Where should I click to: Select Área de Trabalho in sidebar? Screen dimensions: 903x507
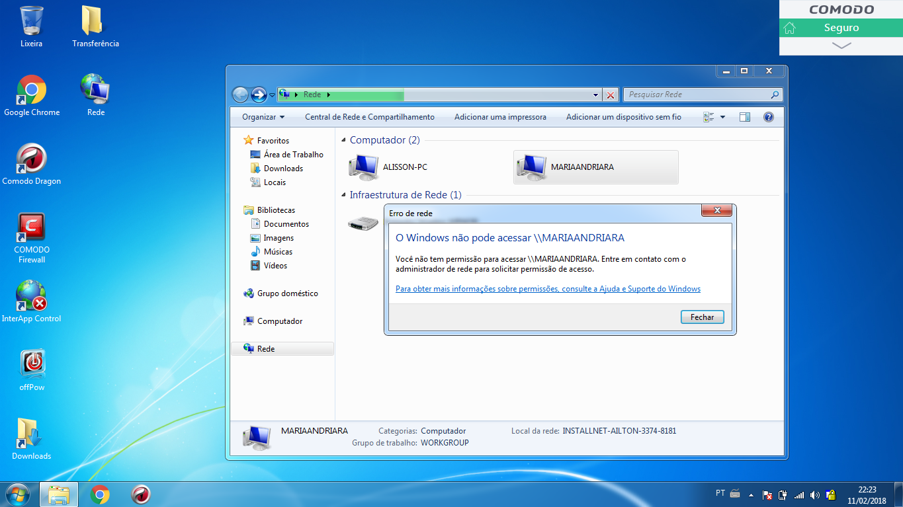point(287,154)
